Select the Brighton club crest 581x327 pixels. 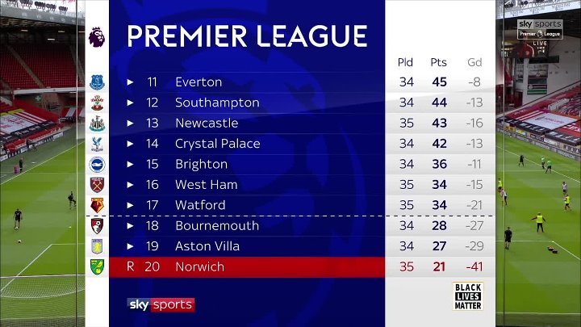(97, 164)
